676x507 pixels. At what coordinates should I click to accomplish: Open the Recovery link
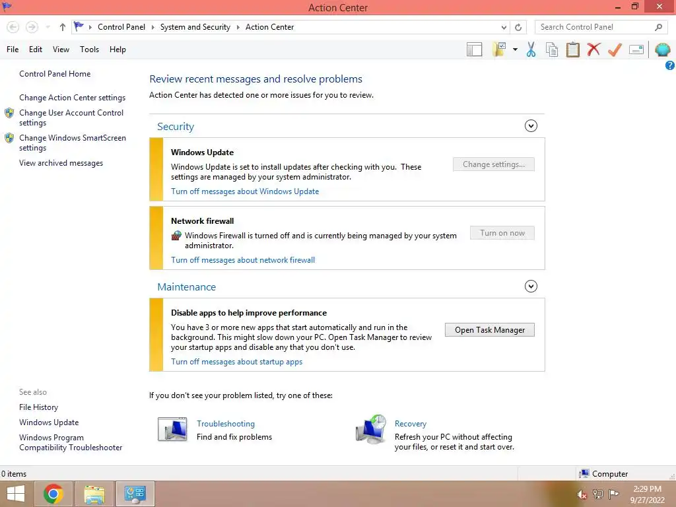tap(411, 424)
